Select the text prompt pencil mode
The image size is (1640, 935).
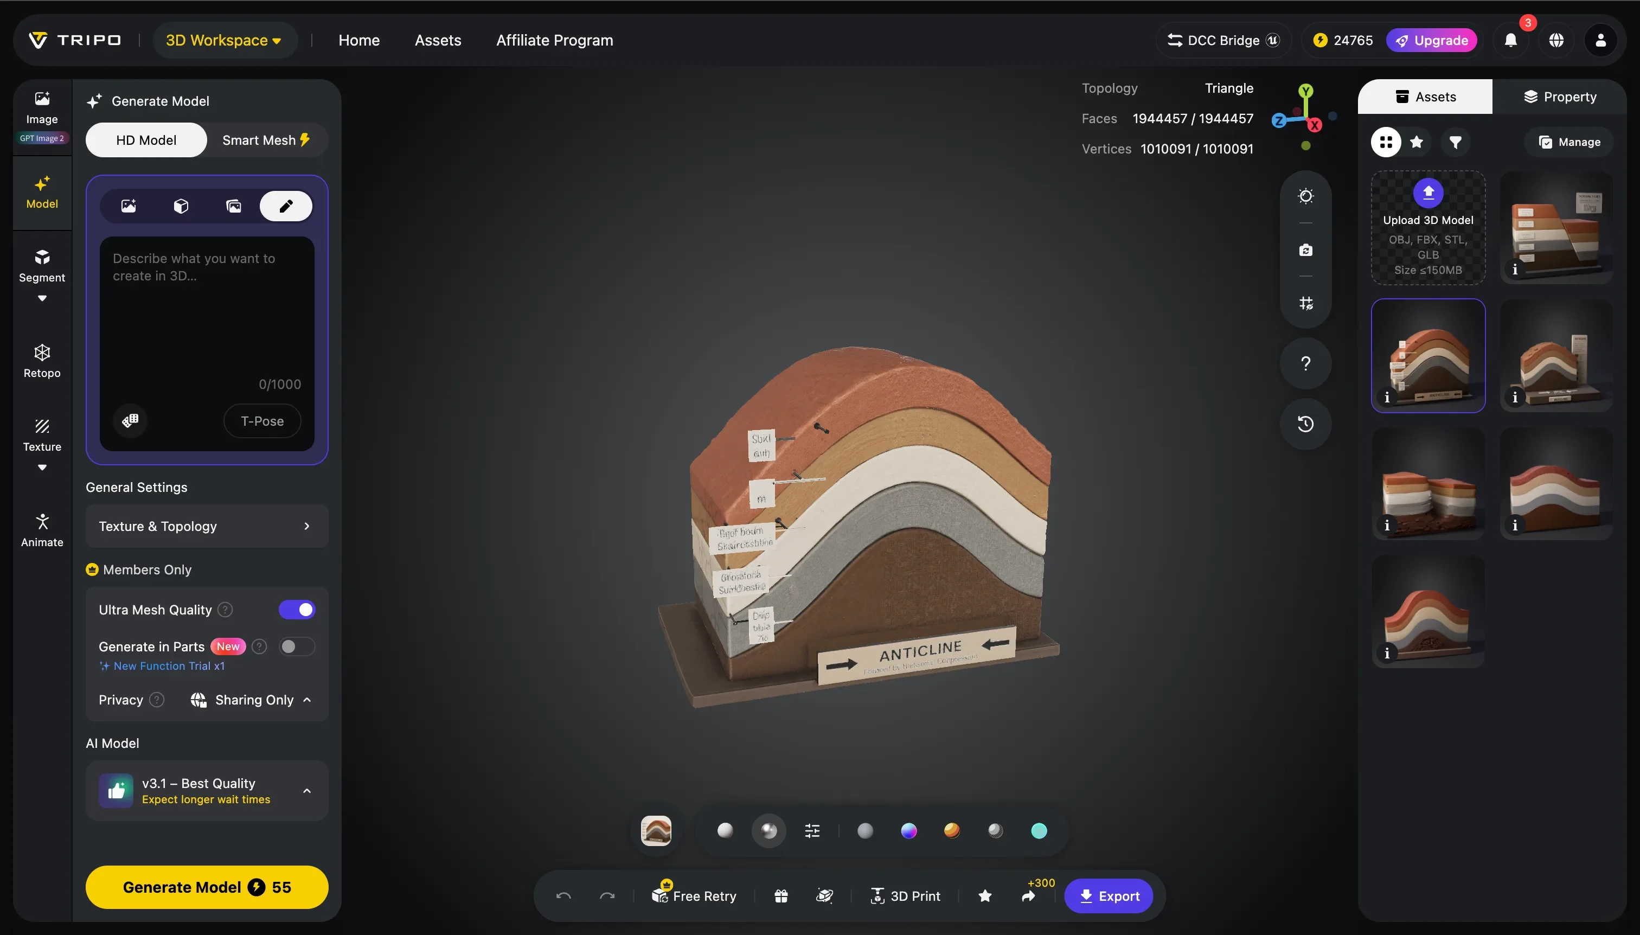(x=286, y=206)
